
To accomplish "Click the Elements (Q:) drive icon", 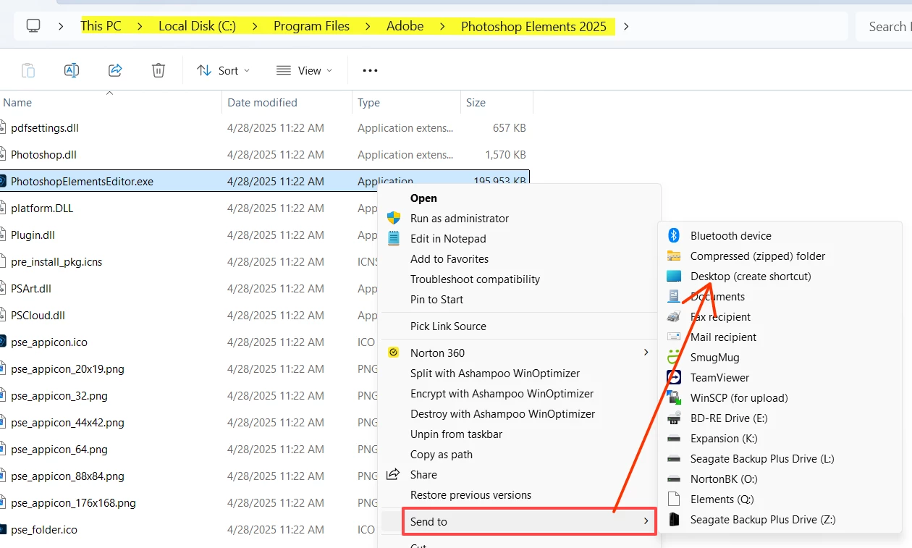I will tap(674, 499).
